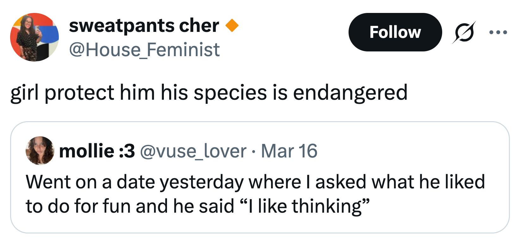The height and width of the screenshot is (248, 520).
Task: Click the word "species" in the main tweet
Action: pyautogui.click(x=230, y=93)
